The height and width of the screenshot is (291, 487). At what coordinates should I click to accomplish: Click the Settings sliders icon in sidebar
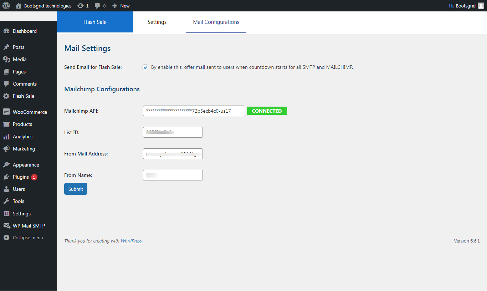[6, 214]
